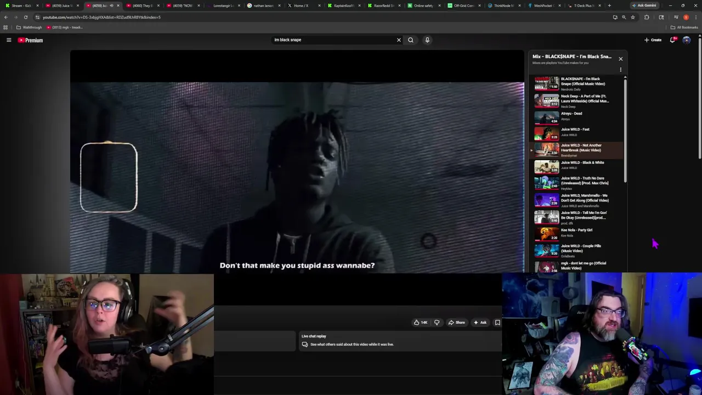Open '(3813) mgk - treadi...' bookmark
The image size is (702, 395).
click(x=64, y=27)
